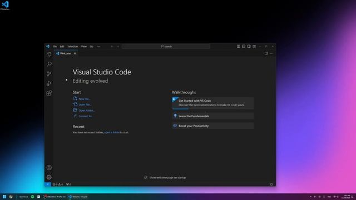Click the VS Code logo in title bar
The height and width of the screenshot is (200, 356).
click(48, 46)
